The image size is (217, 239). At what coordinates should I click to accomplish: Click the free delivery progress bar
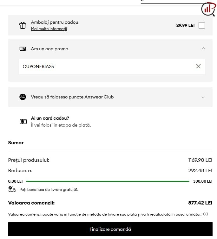108,181
